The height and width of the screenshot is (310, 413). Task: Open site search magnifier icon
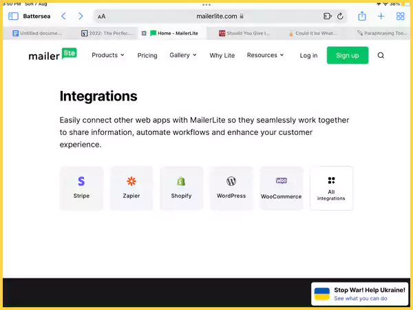pos(381,55)
